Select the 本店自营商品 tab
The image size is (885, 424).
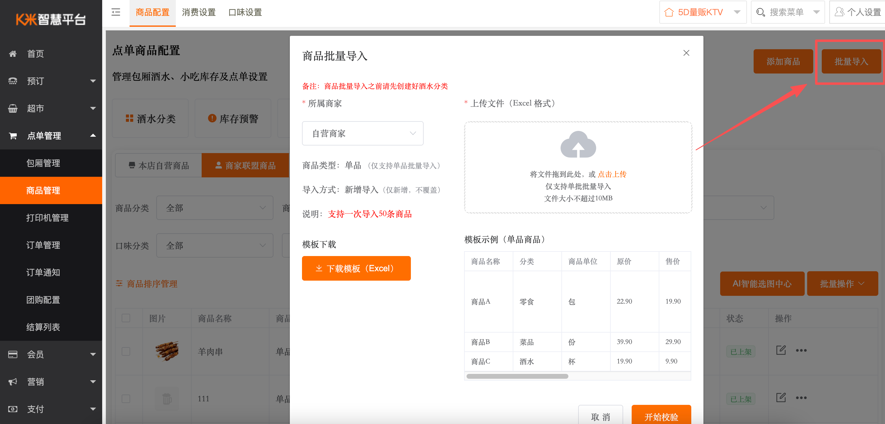(x=158, y=165)
